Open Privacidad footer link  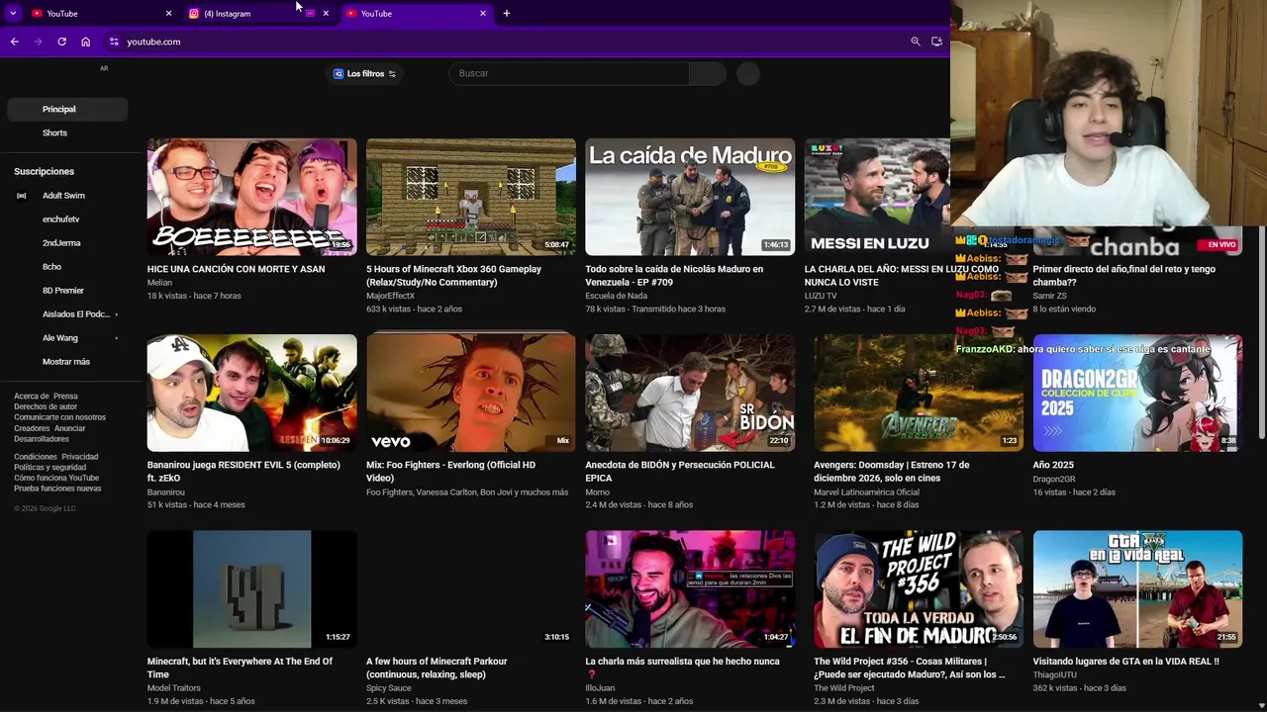click(80, 457)
